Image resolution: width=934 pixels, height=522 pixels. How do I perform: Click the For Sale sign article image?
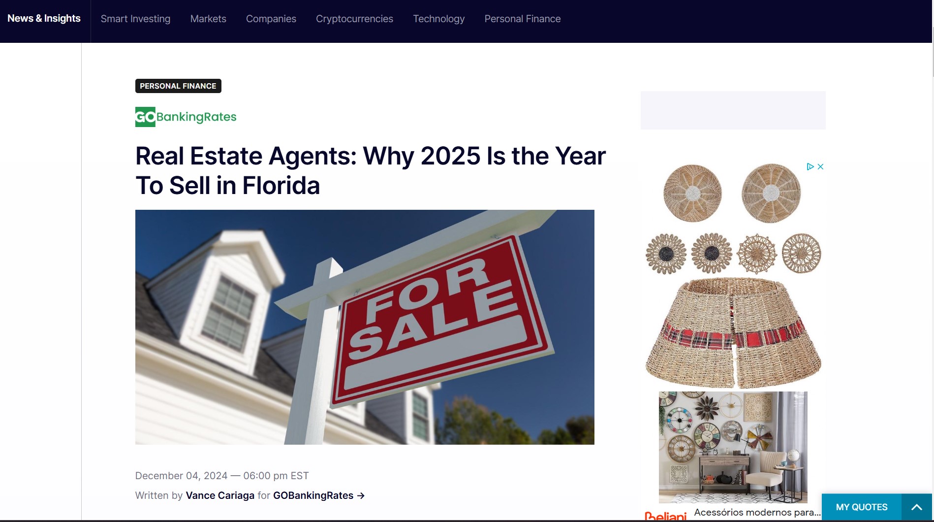[365, 327]
